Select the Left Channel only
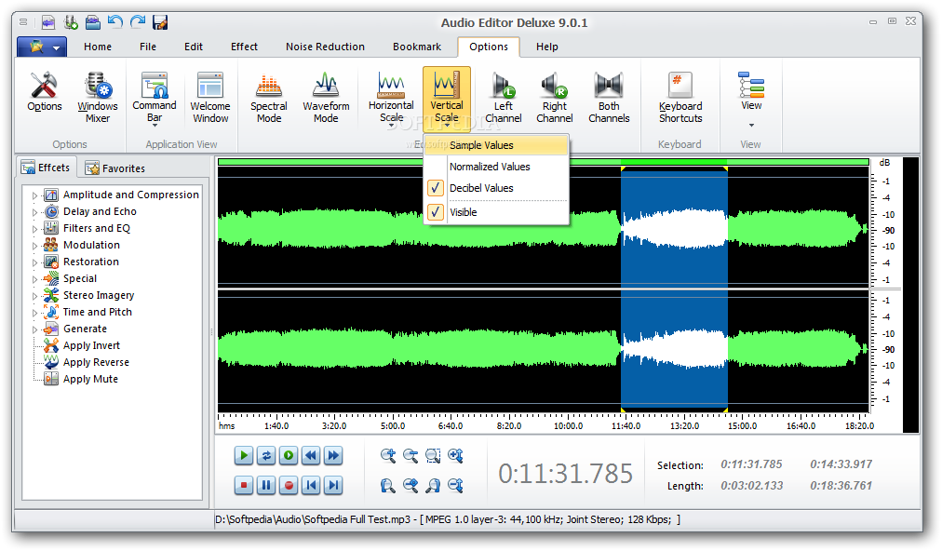 tap(504, 98)
